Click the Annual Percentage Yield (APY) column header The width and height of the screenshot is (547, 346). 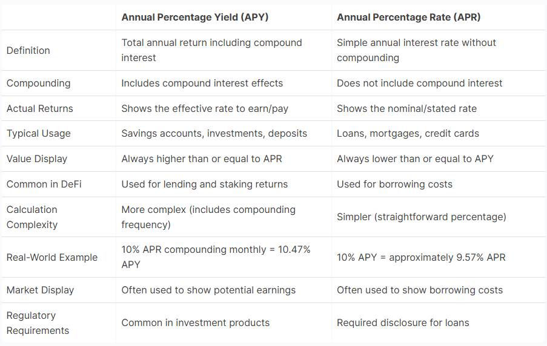pyautogui.click(x=194, y=18)
